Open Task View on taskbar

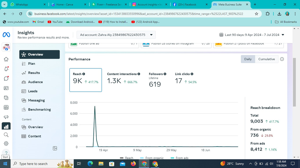pyautogui.click(x=79, y=164)
